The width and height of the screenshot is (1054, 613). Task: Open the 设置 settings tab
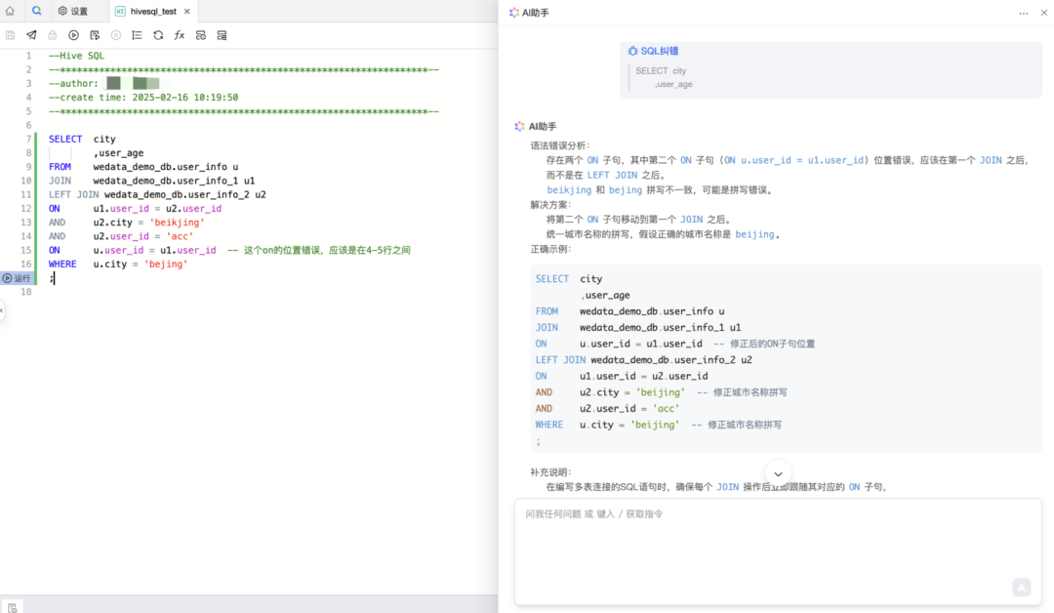click(72, 11)
